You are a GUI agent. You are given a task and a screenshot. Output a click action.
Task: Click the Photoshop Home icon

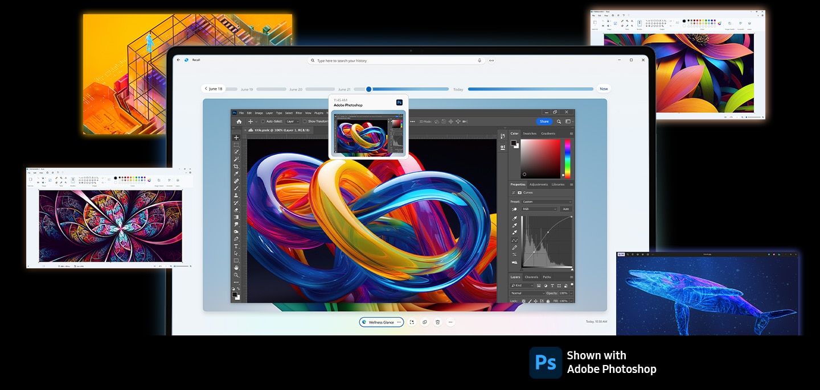click(239, 121)
